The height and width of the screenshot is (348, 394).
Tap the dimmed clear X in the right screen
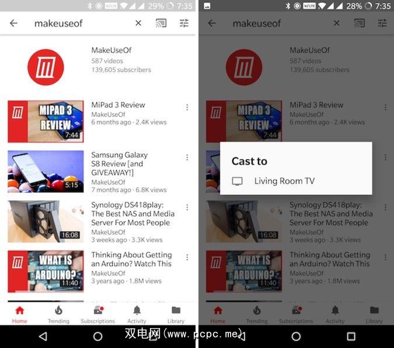336,23
